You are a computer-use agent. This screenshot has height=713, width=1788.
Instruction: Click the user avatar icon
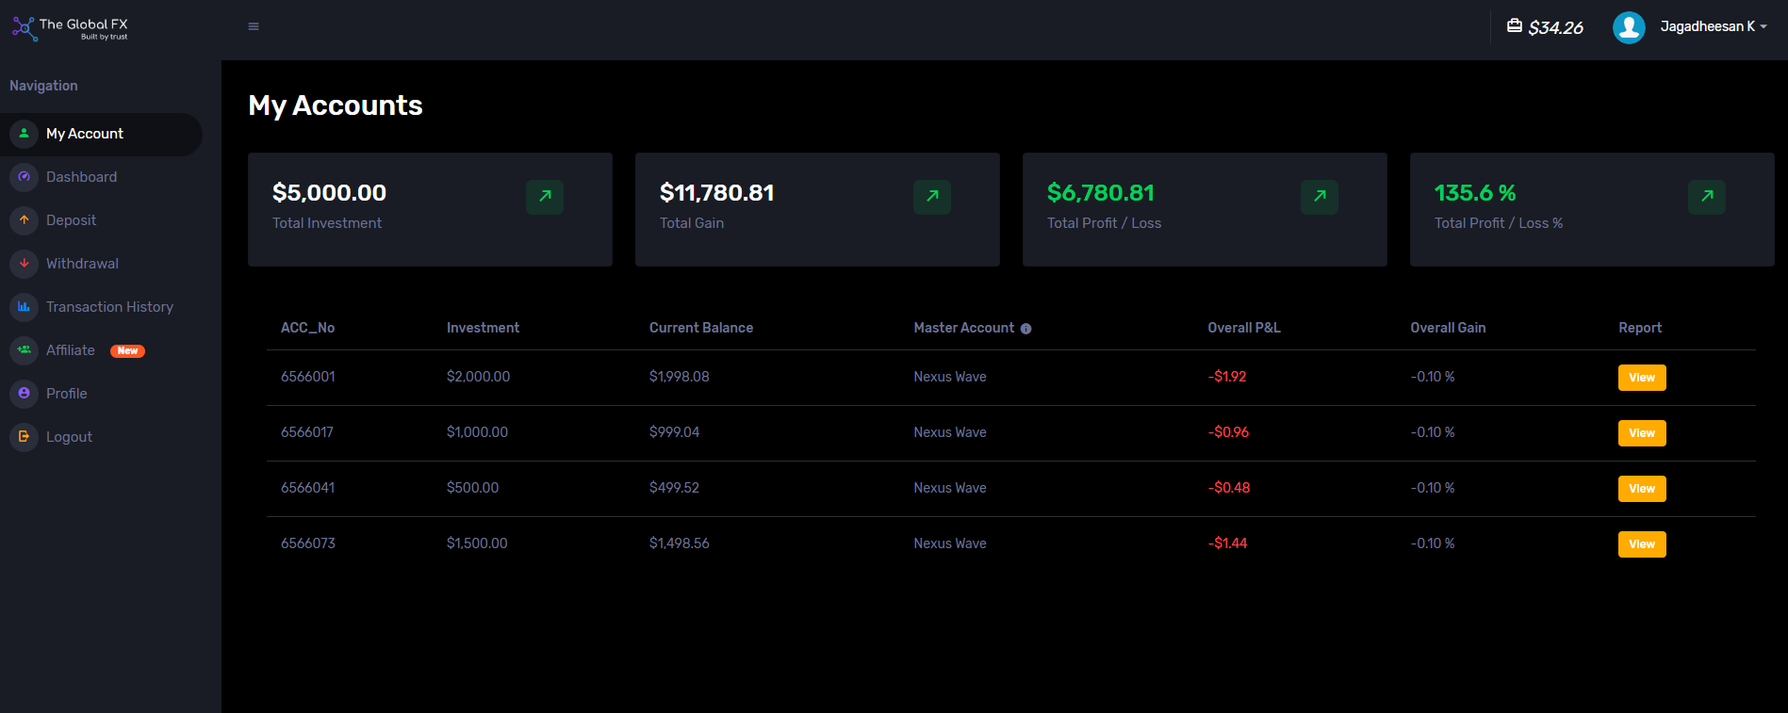(1628, 27)
